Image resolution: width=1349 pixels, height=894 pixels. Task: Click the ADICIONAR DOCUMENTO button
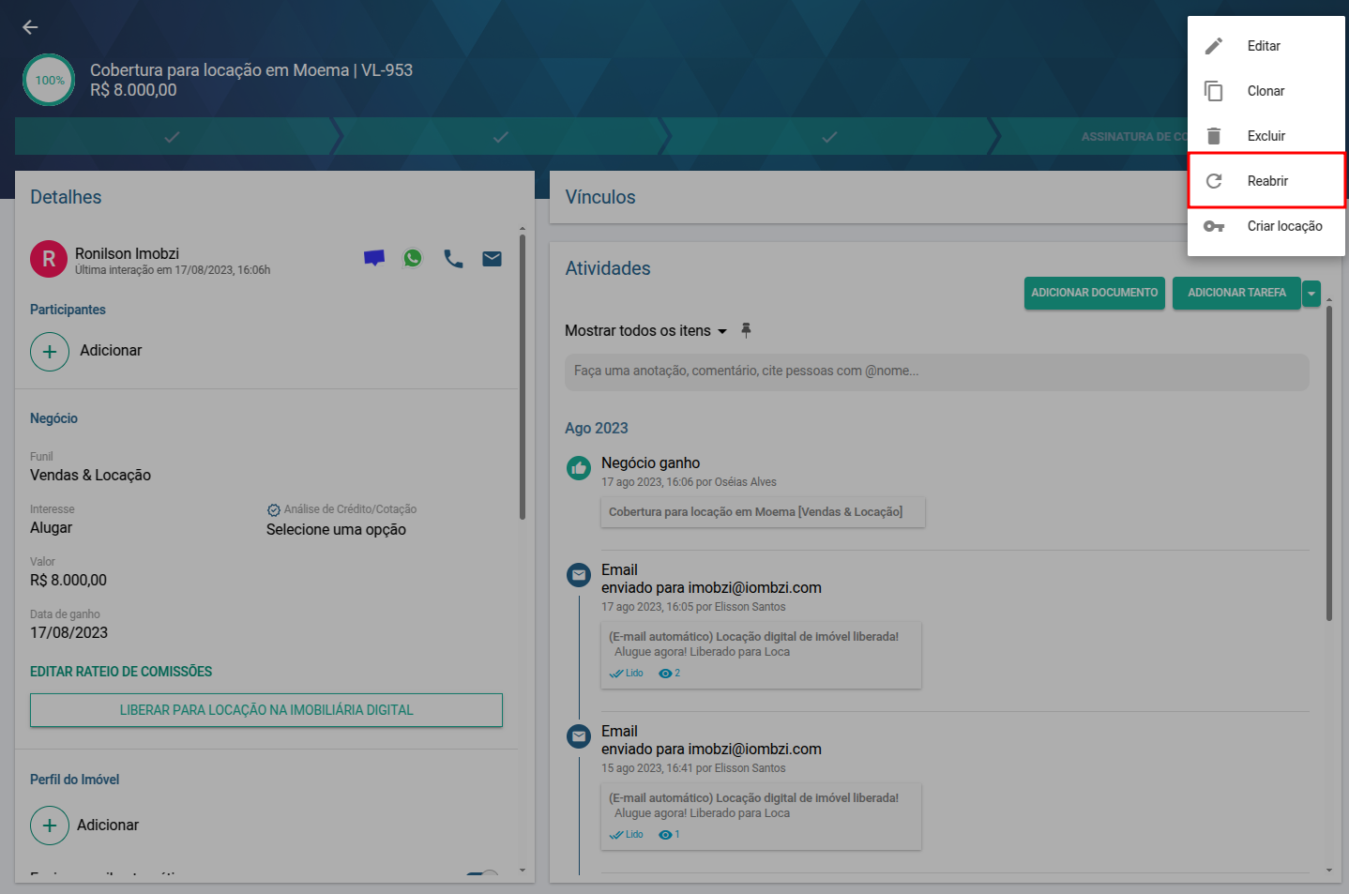tap(1095, 293)
